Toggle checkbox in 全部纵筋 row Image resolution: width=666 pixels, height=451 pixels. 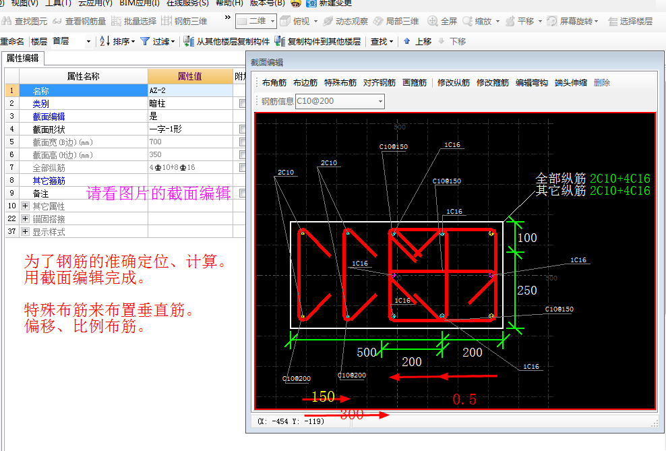tap(242, 167)
